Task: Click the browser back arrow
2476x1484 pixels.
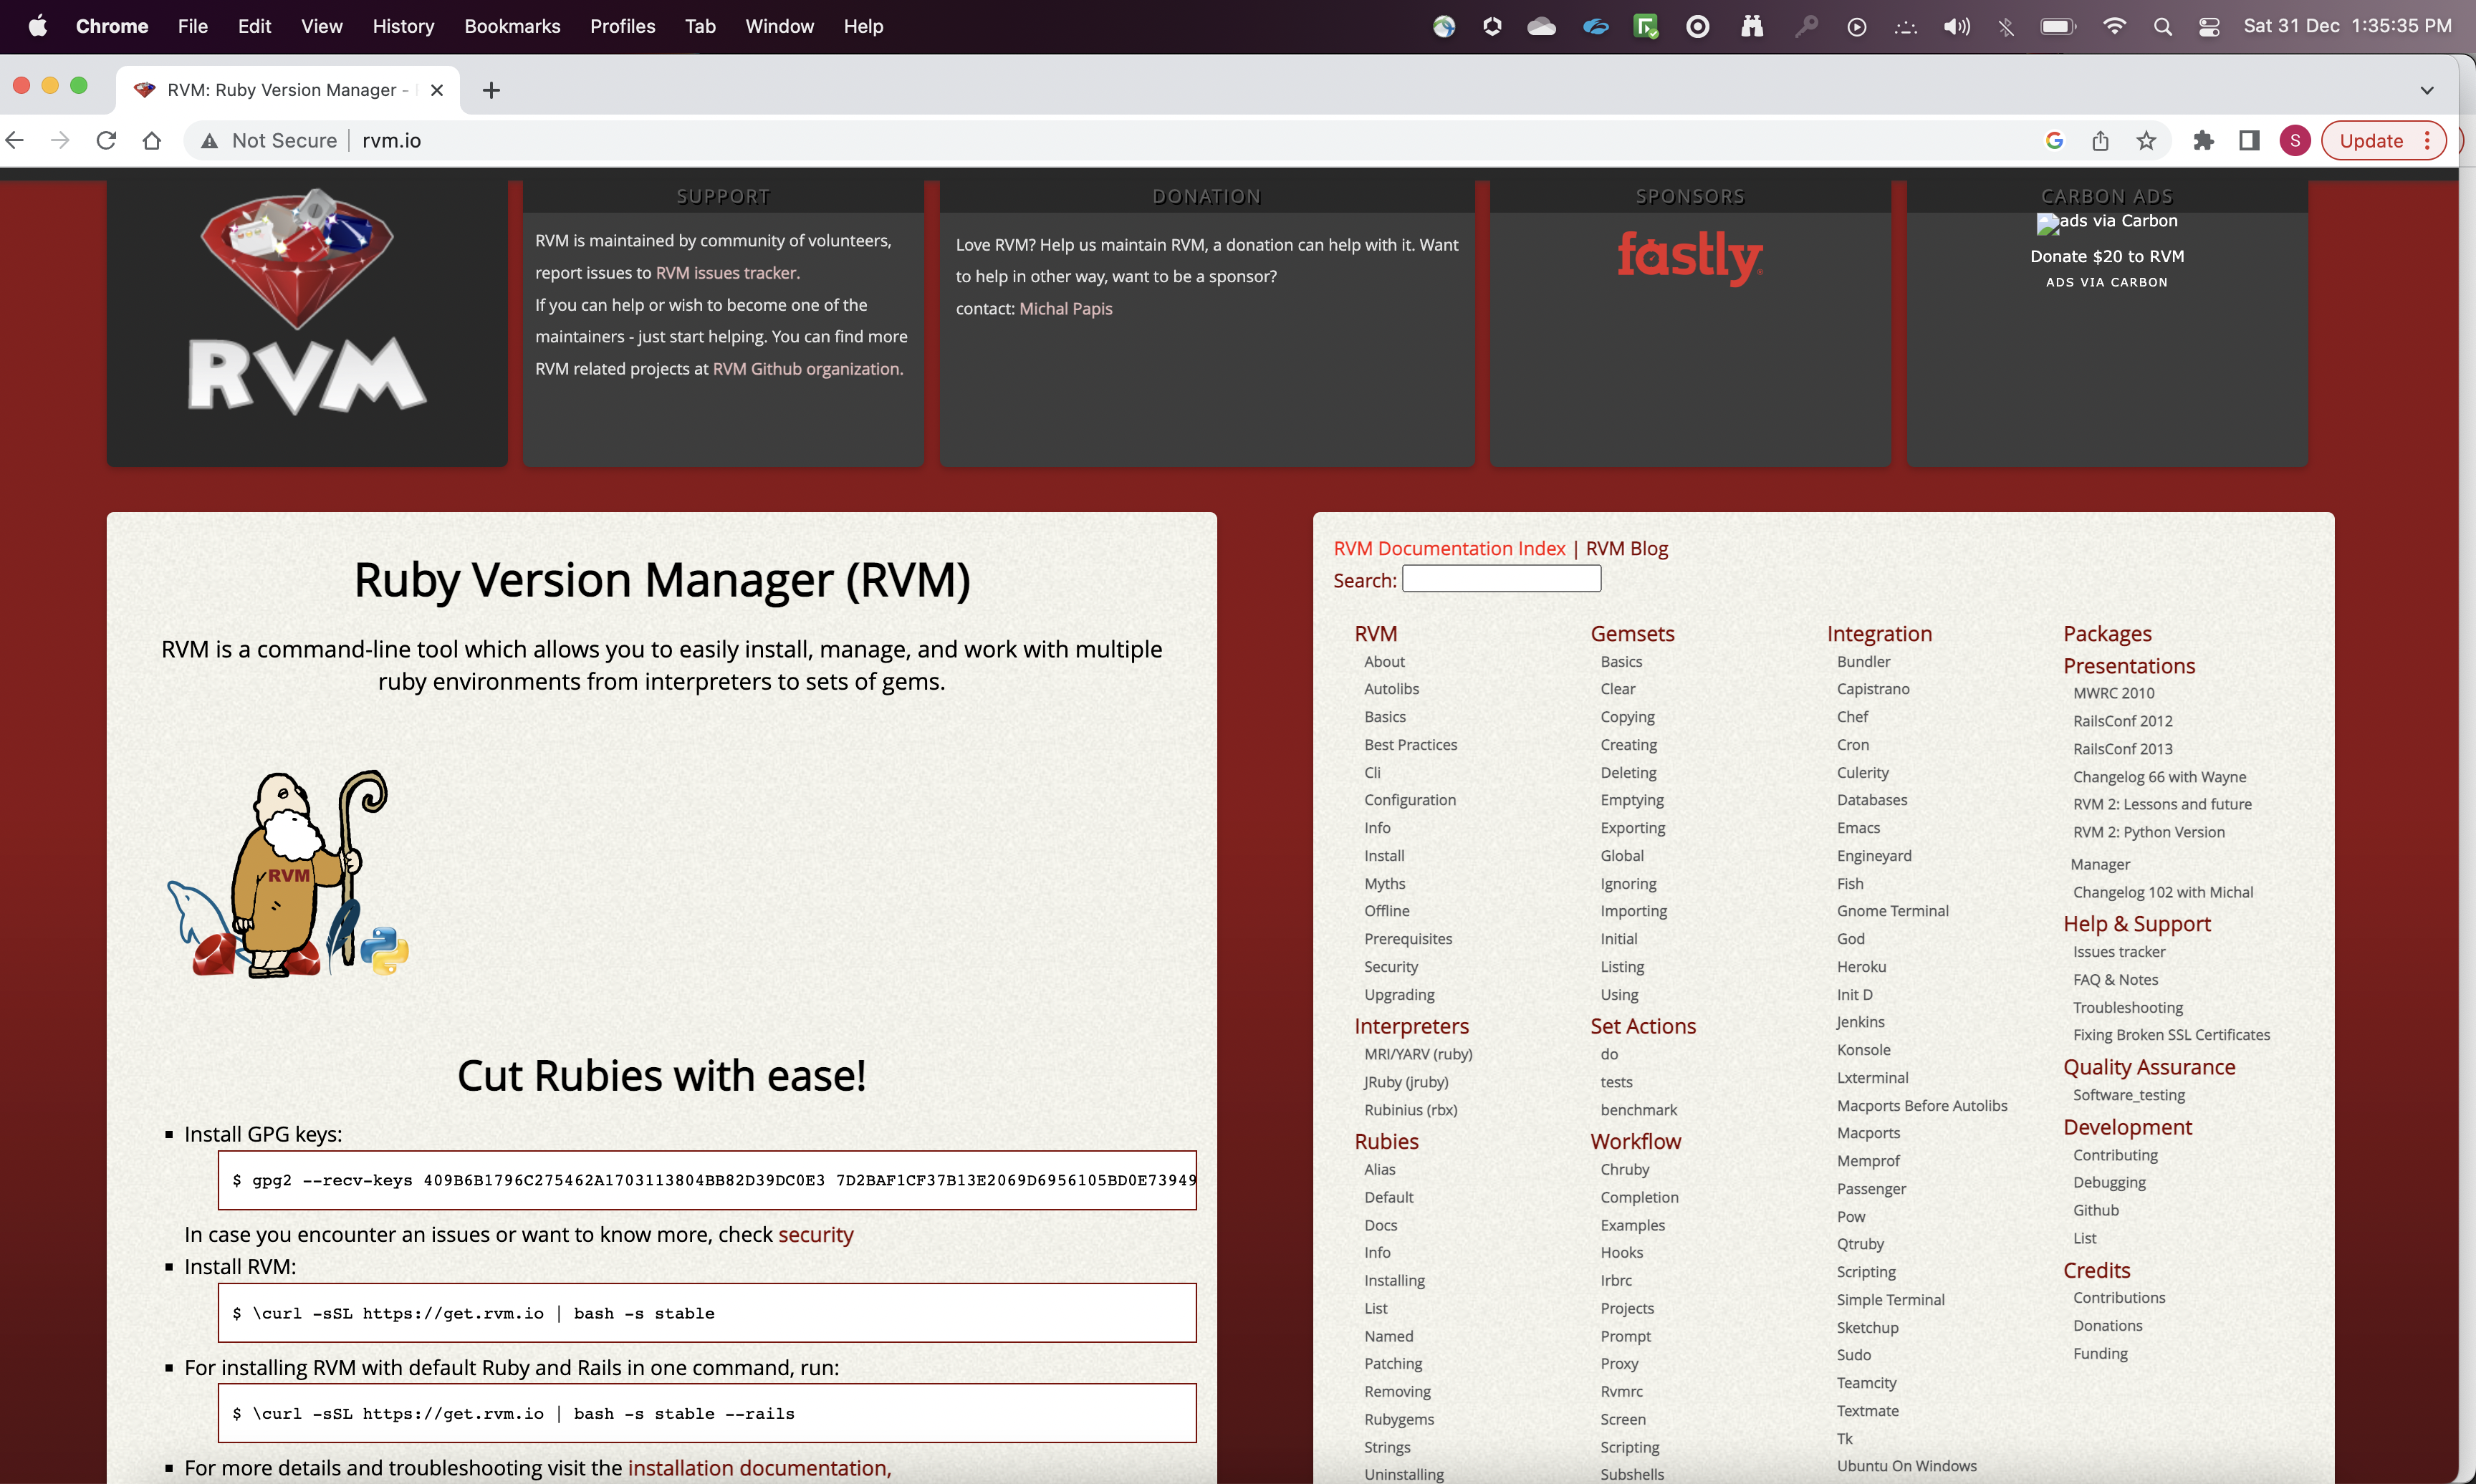Action: click(x=15, y=141)
